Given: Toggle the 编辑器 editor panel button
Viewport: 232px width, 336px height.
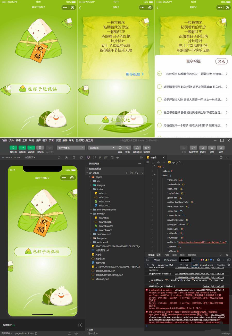Looking at the screenshot, I should tap(22, 148).
